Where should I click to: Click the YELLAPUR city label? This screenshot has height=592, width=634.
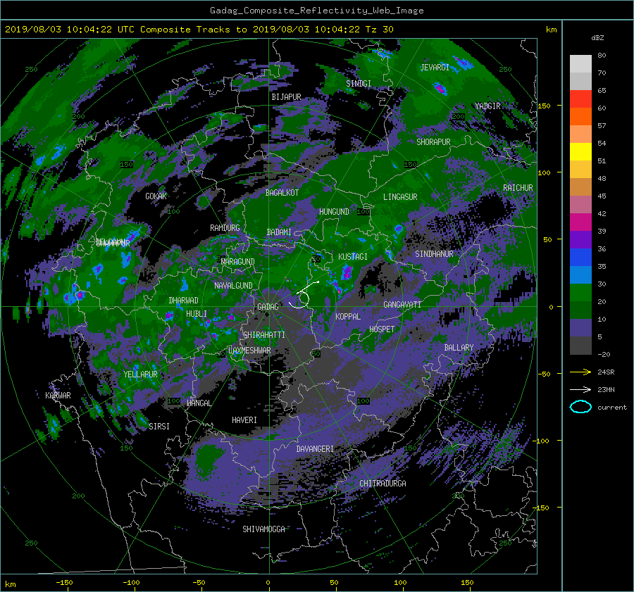140,374
